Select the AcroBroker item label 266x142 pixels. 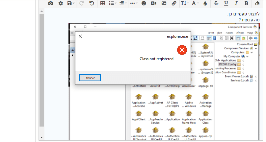click(x=189, y=86)
